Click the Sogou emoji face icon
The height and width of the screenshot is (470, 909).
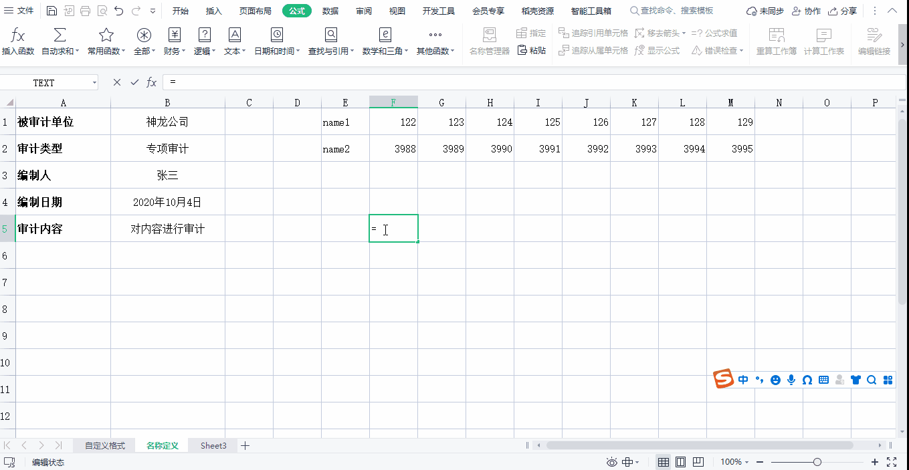coord(775,380)
